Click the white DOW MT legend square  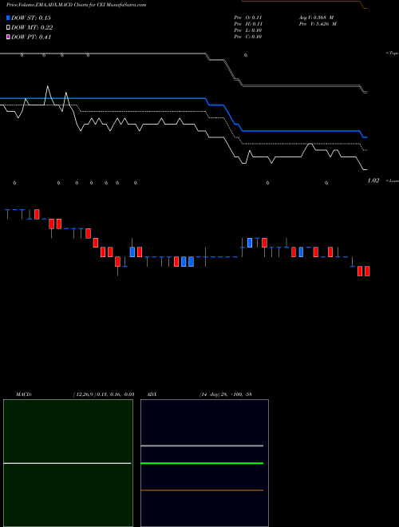pyautogui.click(x=8, y=28)
